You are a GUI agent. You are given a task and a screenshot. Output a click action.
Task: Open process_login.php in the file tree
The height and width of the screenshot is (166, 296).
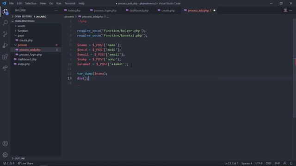pos(31,54)
